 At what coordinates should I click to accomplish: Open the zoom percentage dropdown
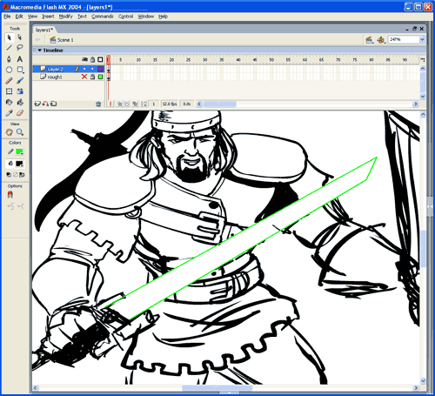pyautogui.click(x=422, y=39)
